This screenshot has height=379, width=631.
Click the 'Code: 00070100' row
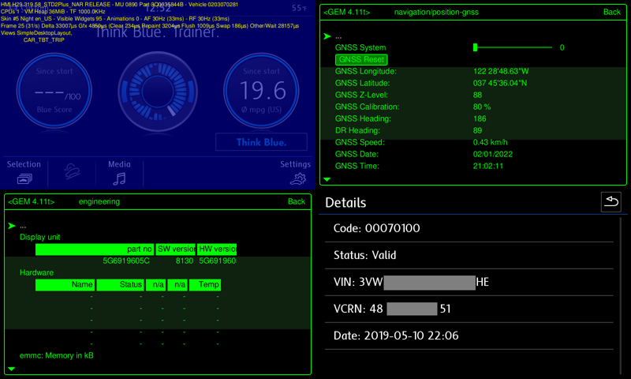click(x=469, y=228)
